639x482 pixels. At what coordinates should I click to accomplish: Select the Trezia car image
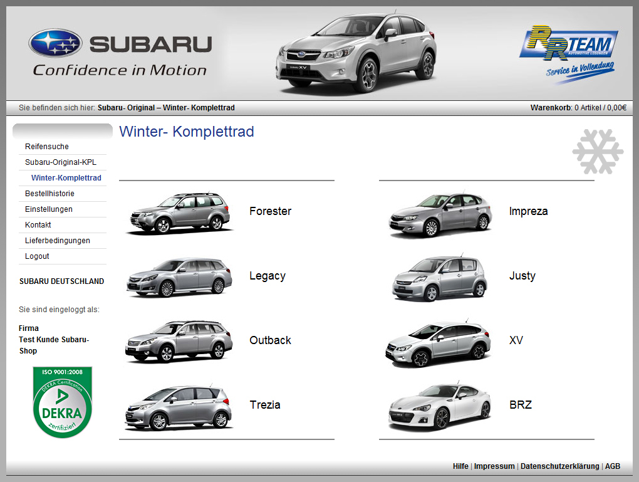[179, 407]
